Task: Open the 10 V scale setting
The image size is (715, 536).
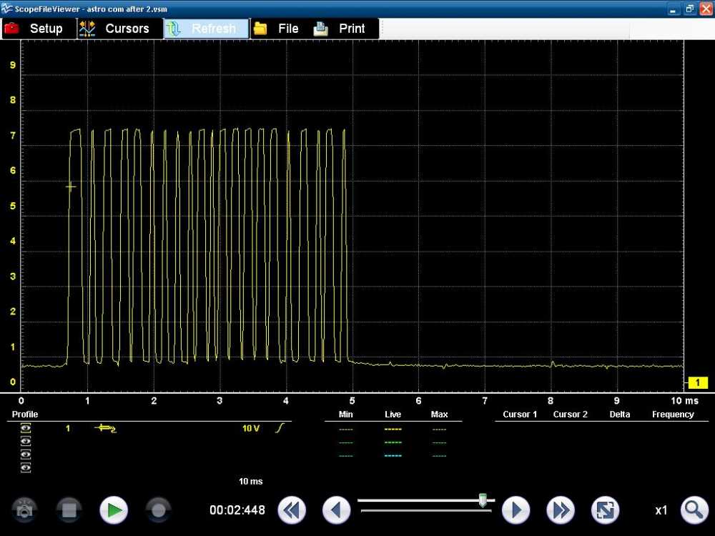Action: [250, 428]
